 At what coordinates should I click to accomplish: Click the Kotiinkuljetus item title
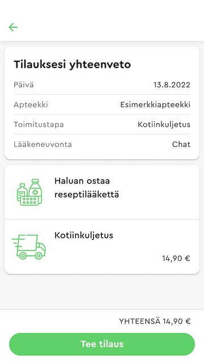[84, 235]
